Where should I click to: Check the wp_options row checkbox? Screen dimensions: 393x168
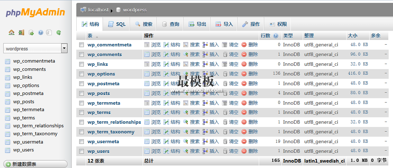click(81, 74)
